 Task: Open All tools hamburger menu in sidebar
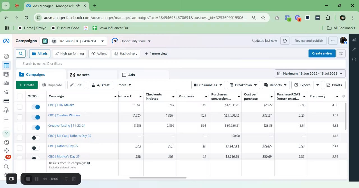click(x=6, y=119)
